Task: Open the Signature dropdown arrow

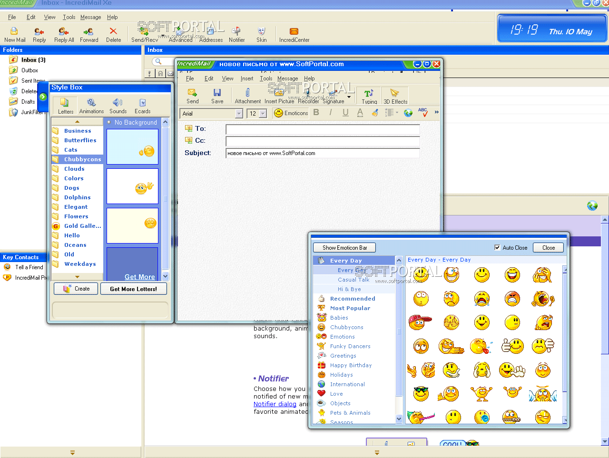Action: pos(349,97)
